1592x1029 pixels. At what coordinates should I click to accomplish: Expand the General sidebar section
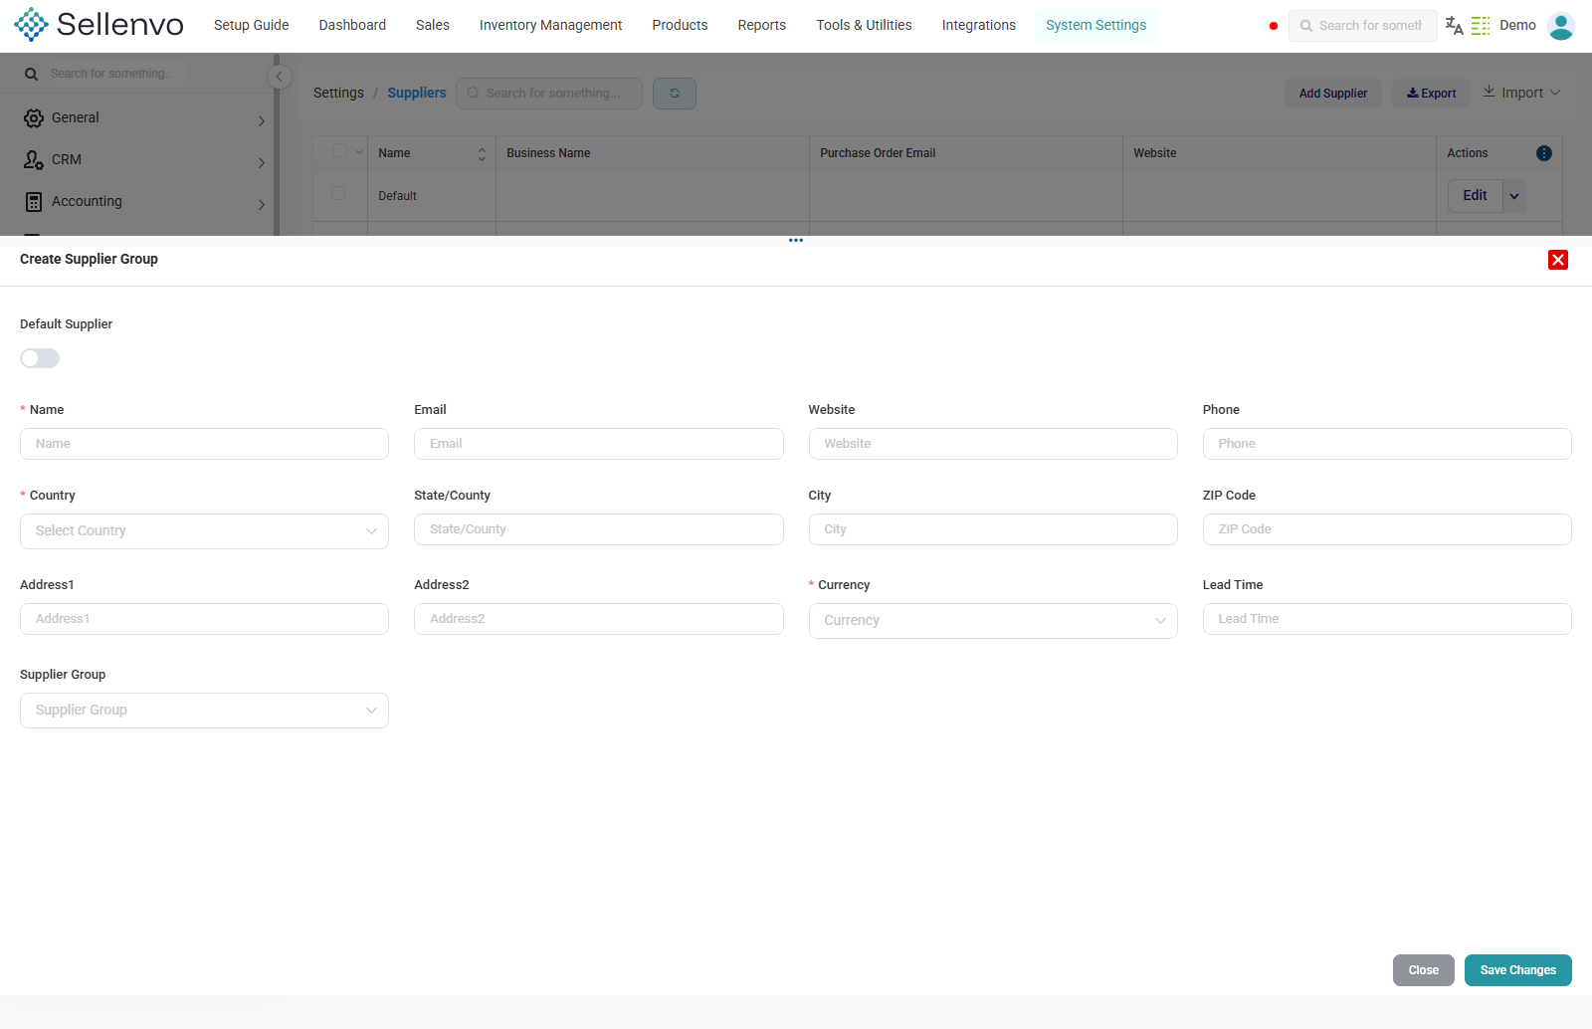262,121
